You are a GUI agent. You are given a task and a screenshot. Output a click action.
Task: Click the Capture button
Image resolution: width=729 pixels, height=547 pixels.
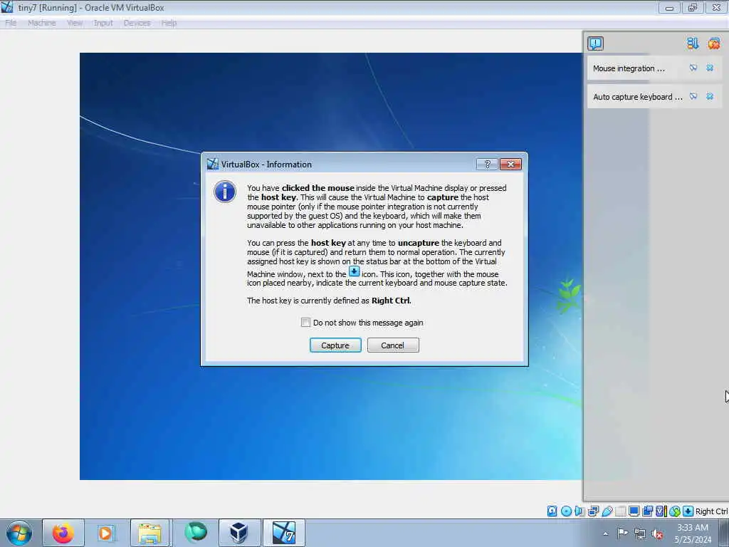pyautogui.click(x=335, y=345)
